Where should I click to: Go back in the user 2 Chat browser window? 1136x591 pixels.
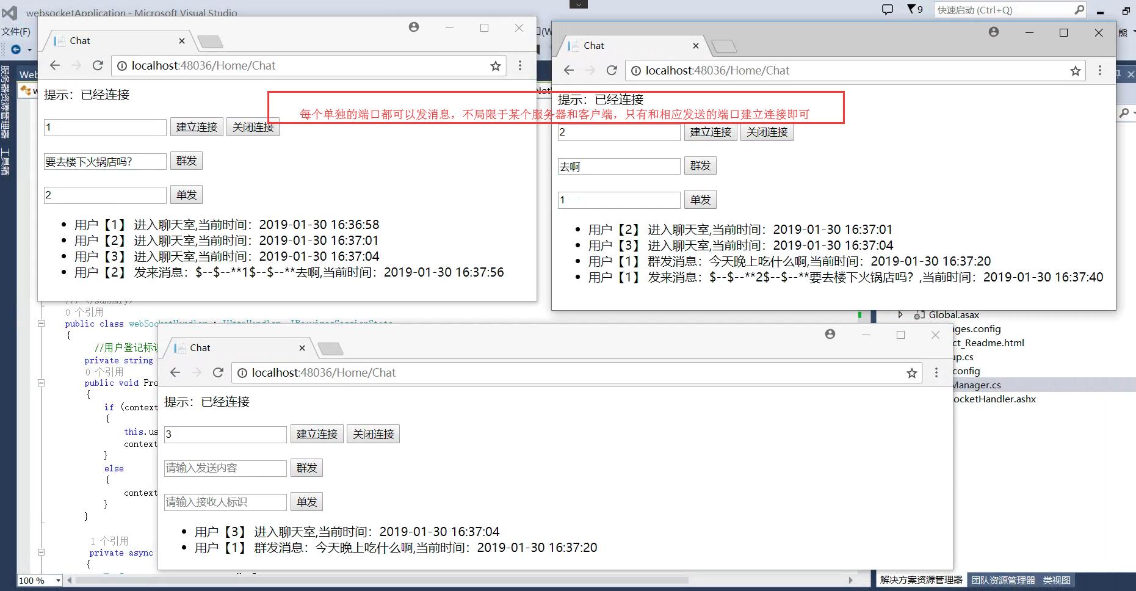pyautogui.click(x=569, y=70)
